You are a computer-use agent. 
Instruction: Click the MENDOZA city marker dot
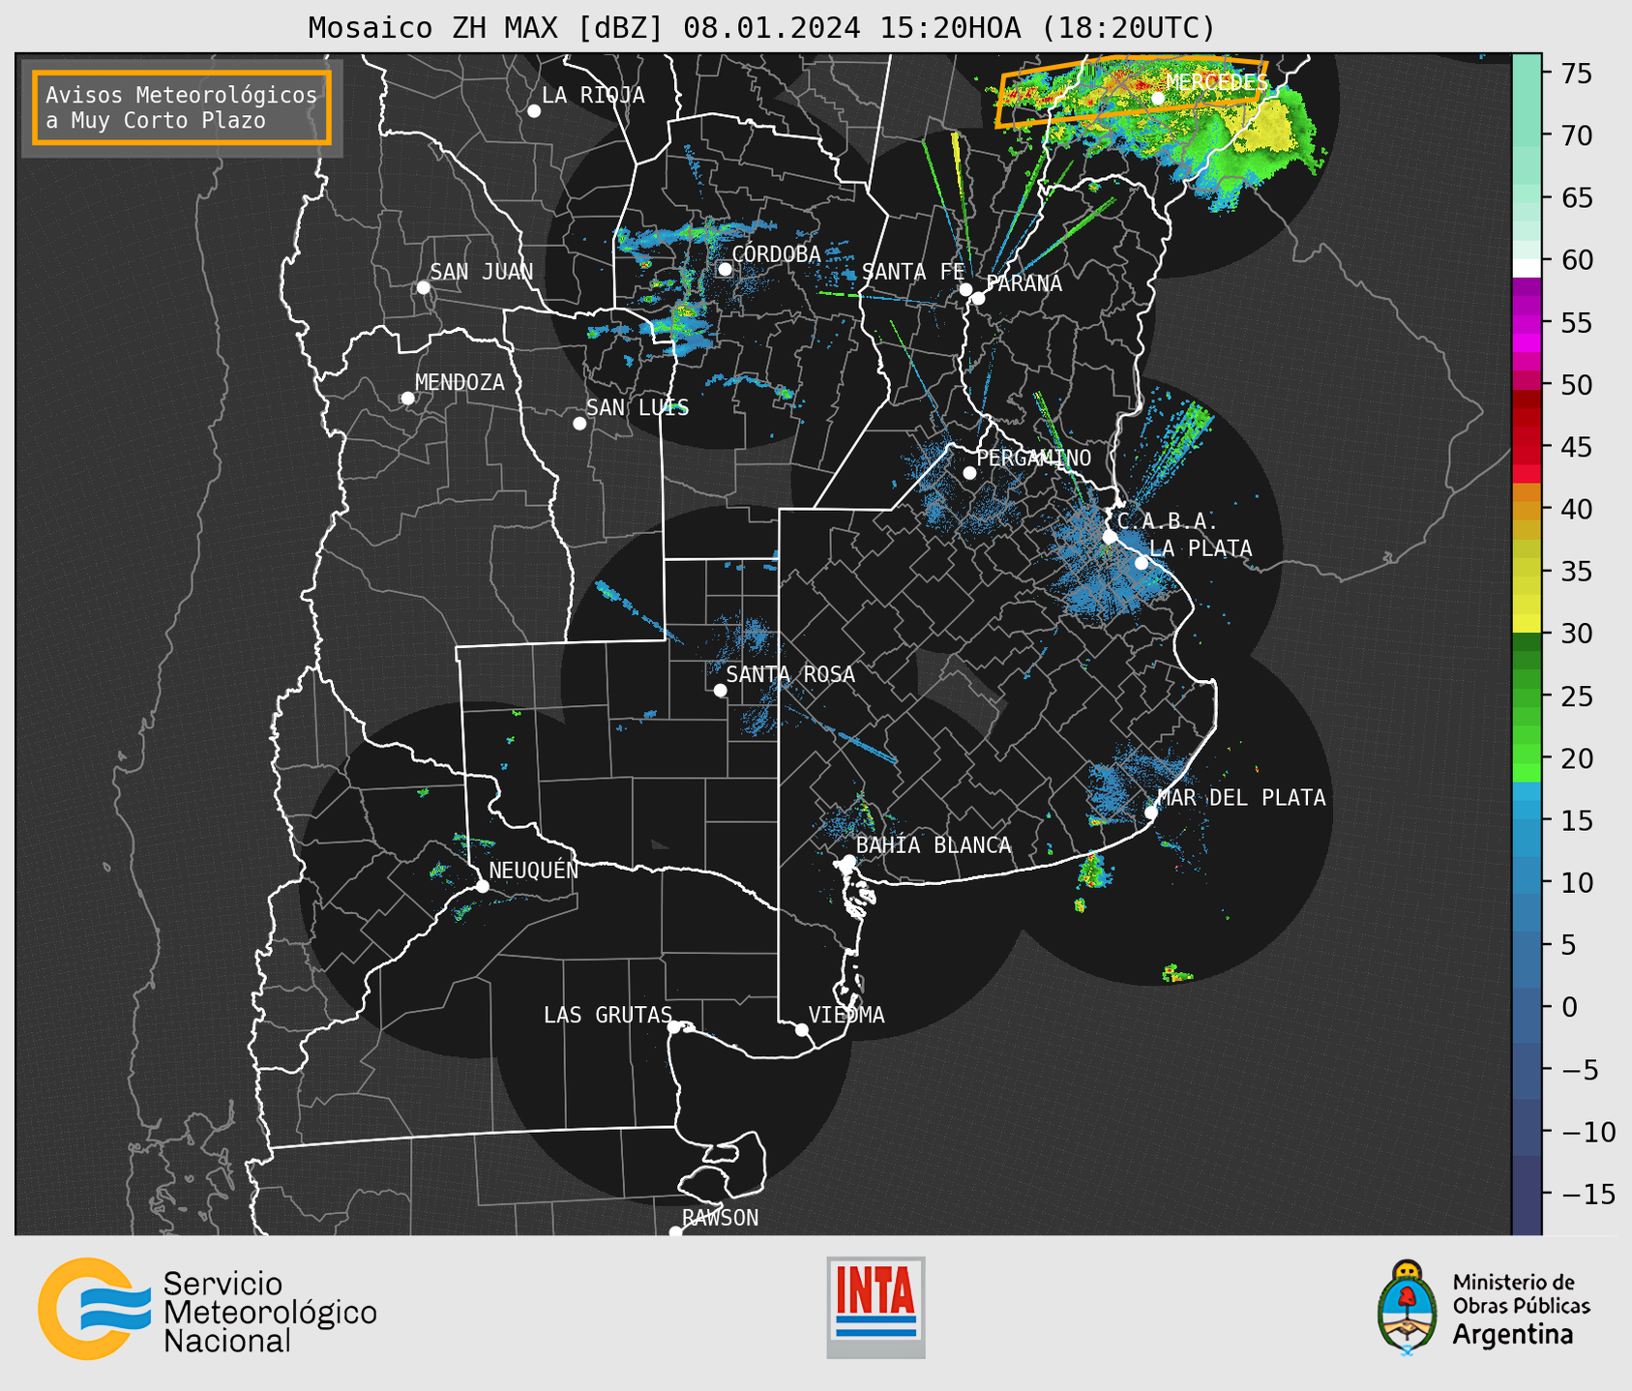(407, 399)
